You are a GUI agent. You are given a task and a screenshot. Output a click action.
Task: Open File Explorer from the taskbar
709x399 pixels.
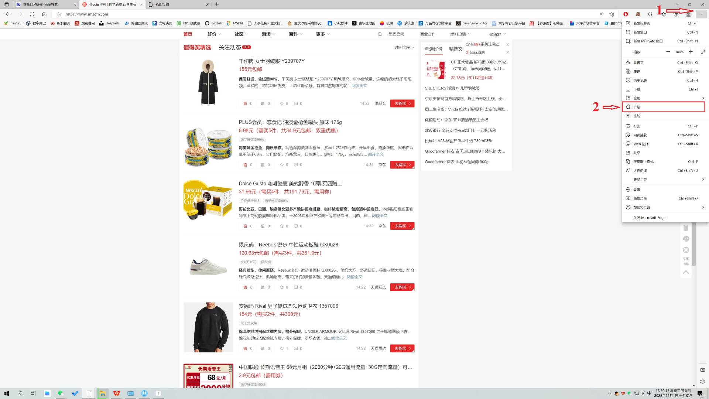click(103, 393)
